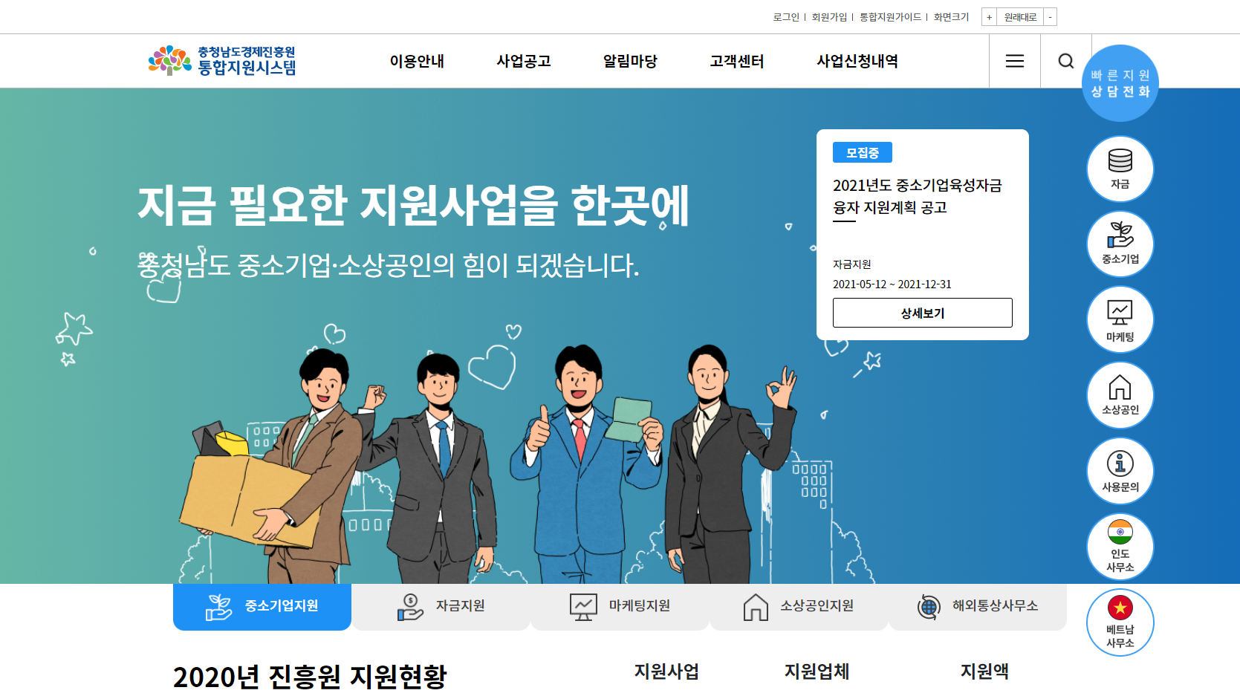Image resolution: width=1240 pixels, height=696 pixels.
Task: Reset screen size with 원래대로
Action: point(1020,17)
